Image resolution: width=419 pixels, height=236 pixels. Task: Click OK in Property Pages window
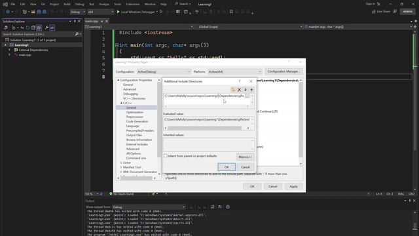coord(252,186)
